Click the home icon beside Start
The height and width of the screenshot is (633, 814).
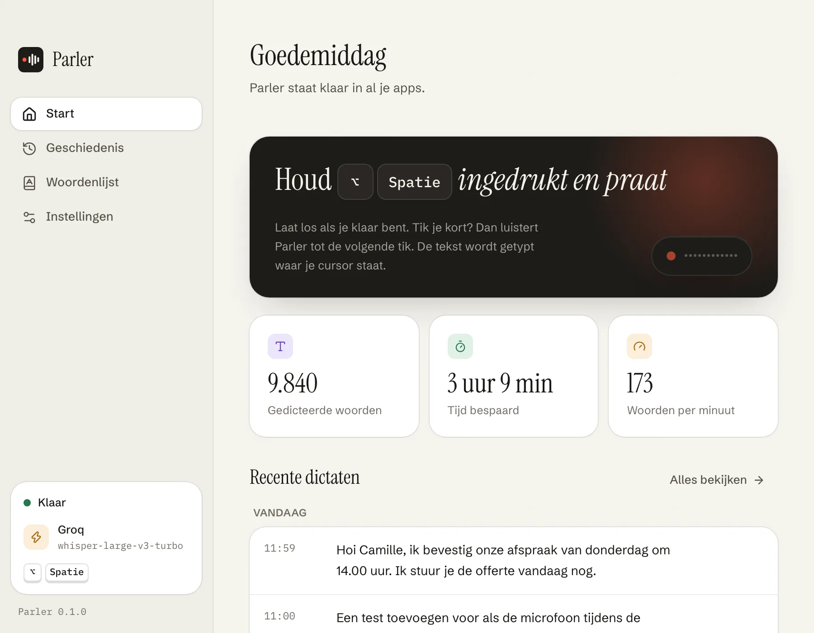(29, 114)
